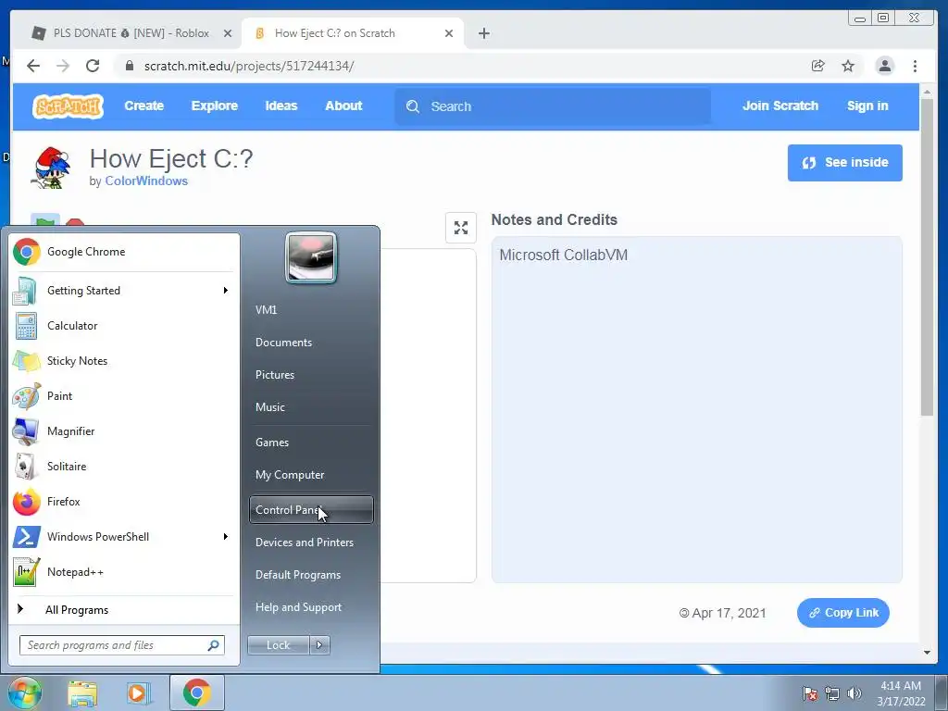Open Control Panel
The height and width of the screenshot is (711, 948).
point(311,510)
